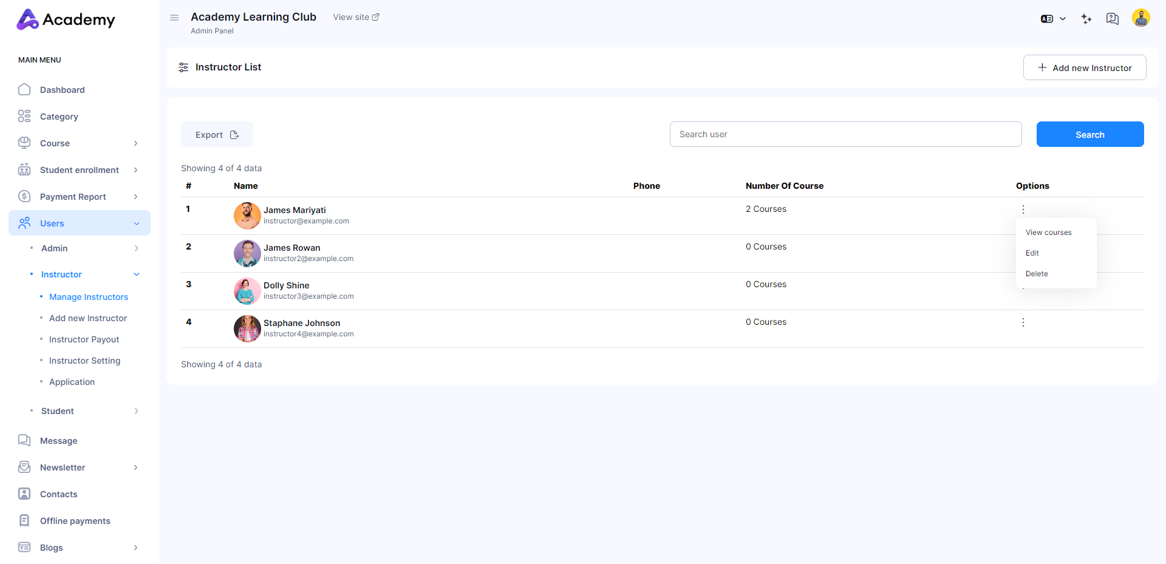Open the View site link
This screenshot has width=1166, height=564.
click(356, 17)
